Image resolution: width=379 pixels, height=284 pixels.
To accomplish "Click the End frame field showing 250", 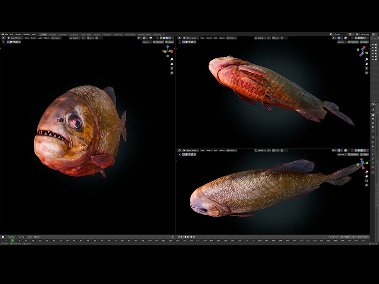I will [363, 237].
